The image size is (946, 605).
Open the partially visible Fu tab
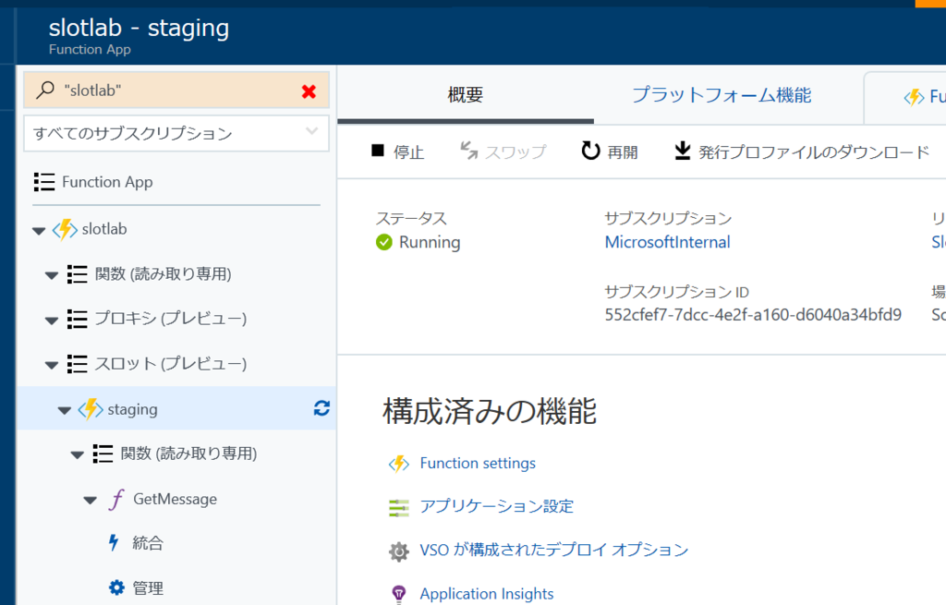[x=924, y=96]
